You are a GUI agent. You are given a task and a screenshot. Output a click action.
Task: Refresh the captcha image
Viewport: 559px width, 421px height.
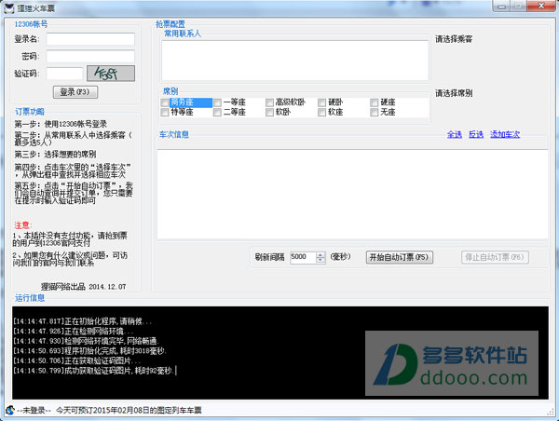111,74
